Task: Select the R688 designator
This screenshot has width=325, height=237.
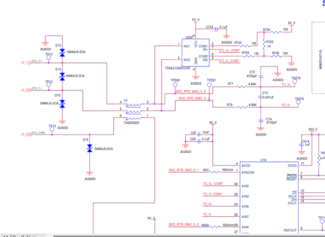Action: click(x=205, y=225)
